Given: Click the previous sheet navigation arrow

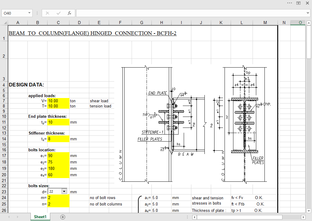Looking at the screenshot, I should click(9, 217).
